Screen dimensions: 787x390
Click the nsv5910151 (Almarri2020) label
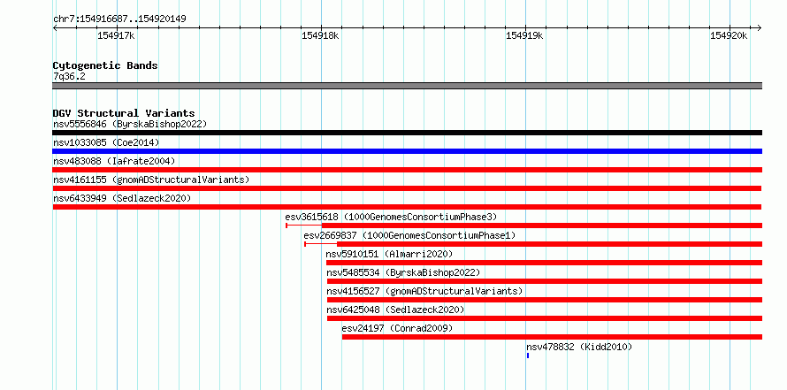(389, 254)
